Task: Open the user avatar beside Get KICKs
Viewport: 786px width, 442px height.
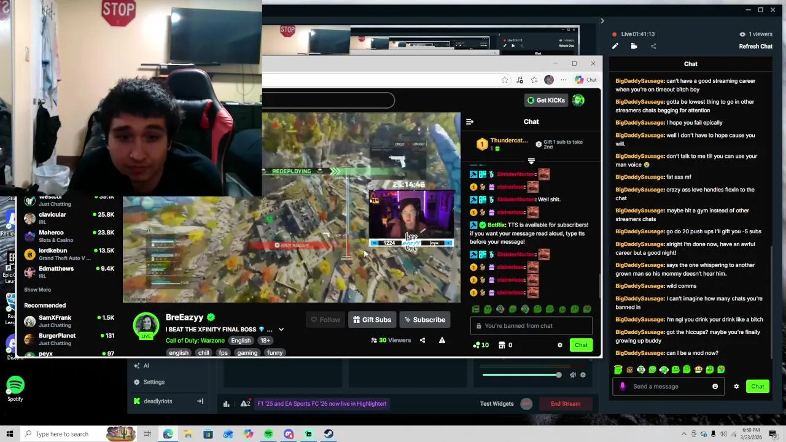Action: [578, 100]
